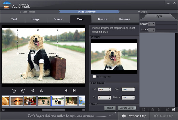Move layer down icon in Layer panel
The height and width of the screenshot is (120, 178).
pyautogui.click(x=159, y=109)
